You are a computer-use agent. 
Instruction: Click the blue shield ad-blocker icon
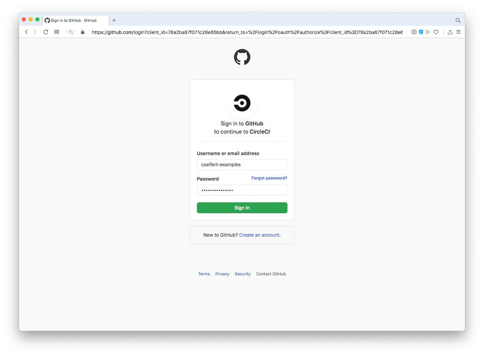click(421, 32)
